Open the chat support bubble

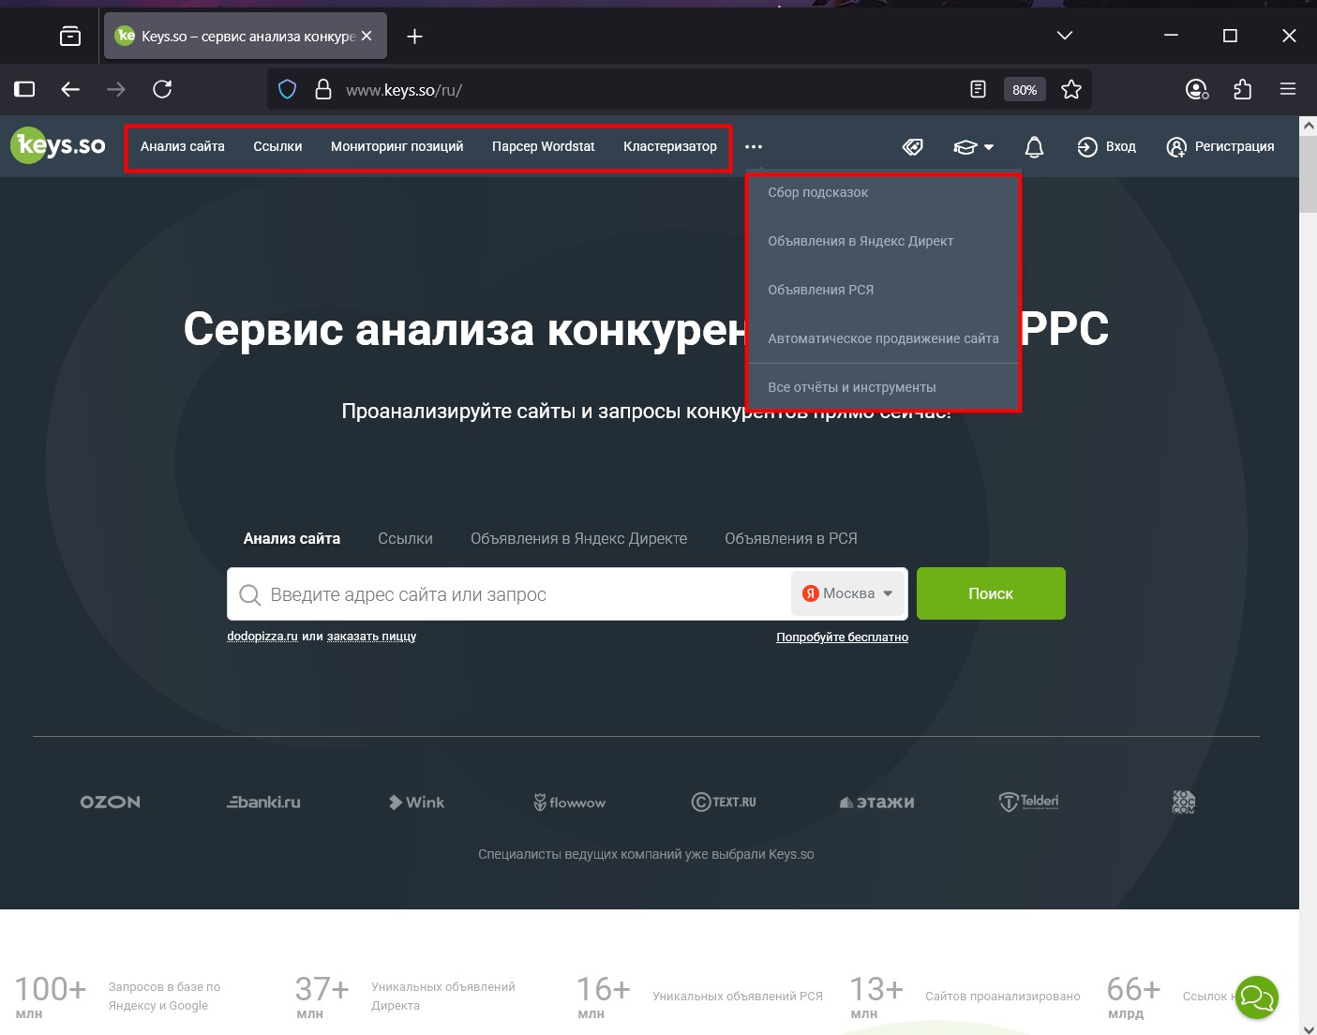tap(1257, 997)
